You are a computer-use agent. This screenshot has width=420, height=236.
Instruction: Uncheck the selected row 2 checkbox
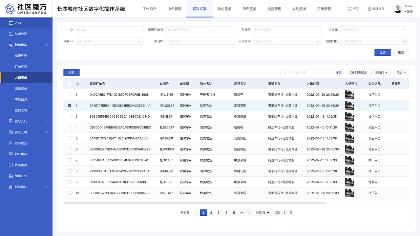[x=69, y=106]
